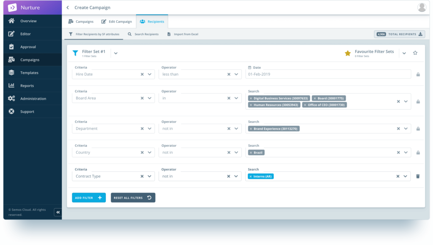Click the lock icon on Board Area row
The height and width of the screenshot is (245, 433).
(418, 101)
